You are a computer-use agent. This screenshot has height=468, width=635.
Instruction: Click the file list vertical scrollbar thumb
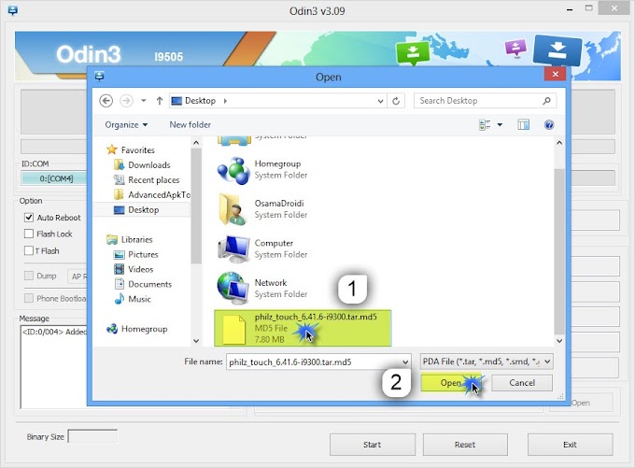pos(559,251)
